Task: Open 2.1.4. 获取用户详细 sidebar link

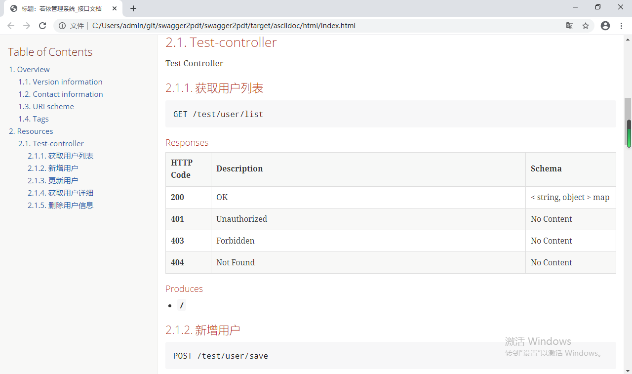Action: pos(60,193)
